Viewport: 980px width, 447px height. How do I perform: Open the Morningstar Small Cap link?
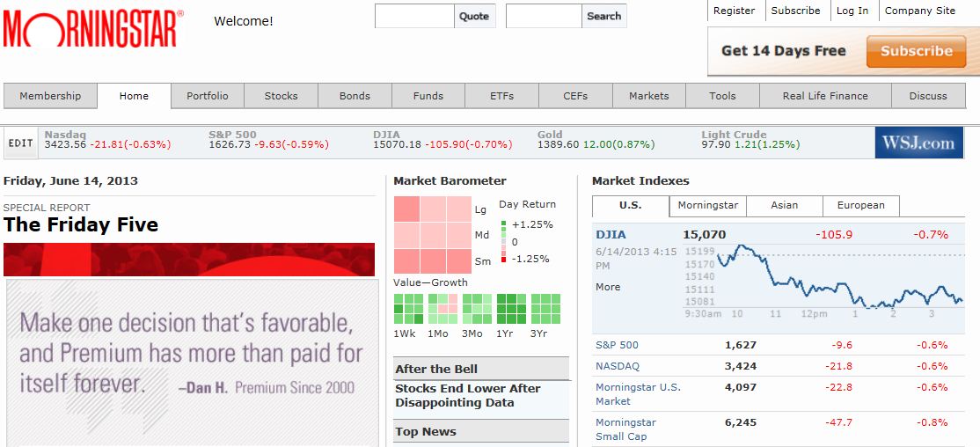click(x=625, y=429)
